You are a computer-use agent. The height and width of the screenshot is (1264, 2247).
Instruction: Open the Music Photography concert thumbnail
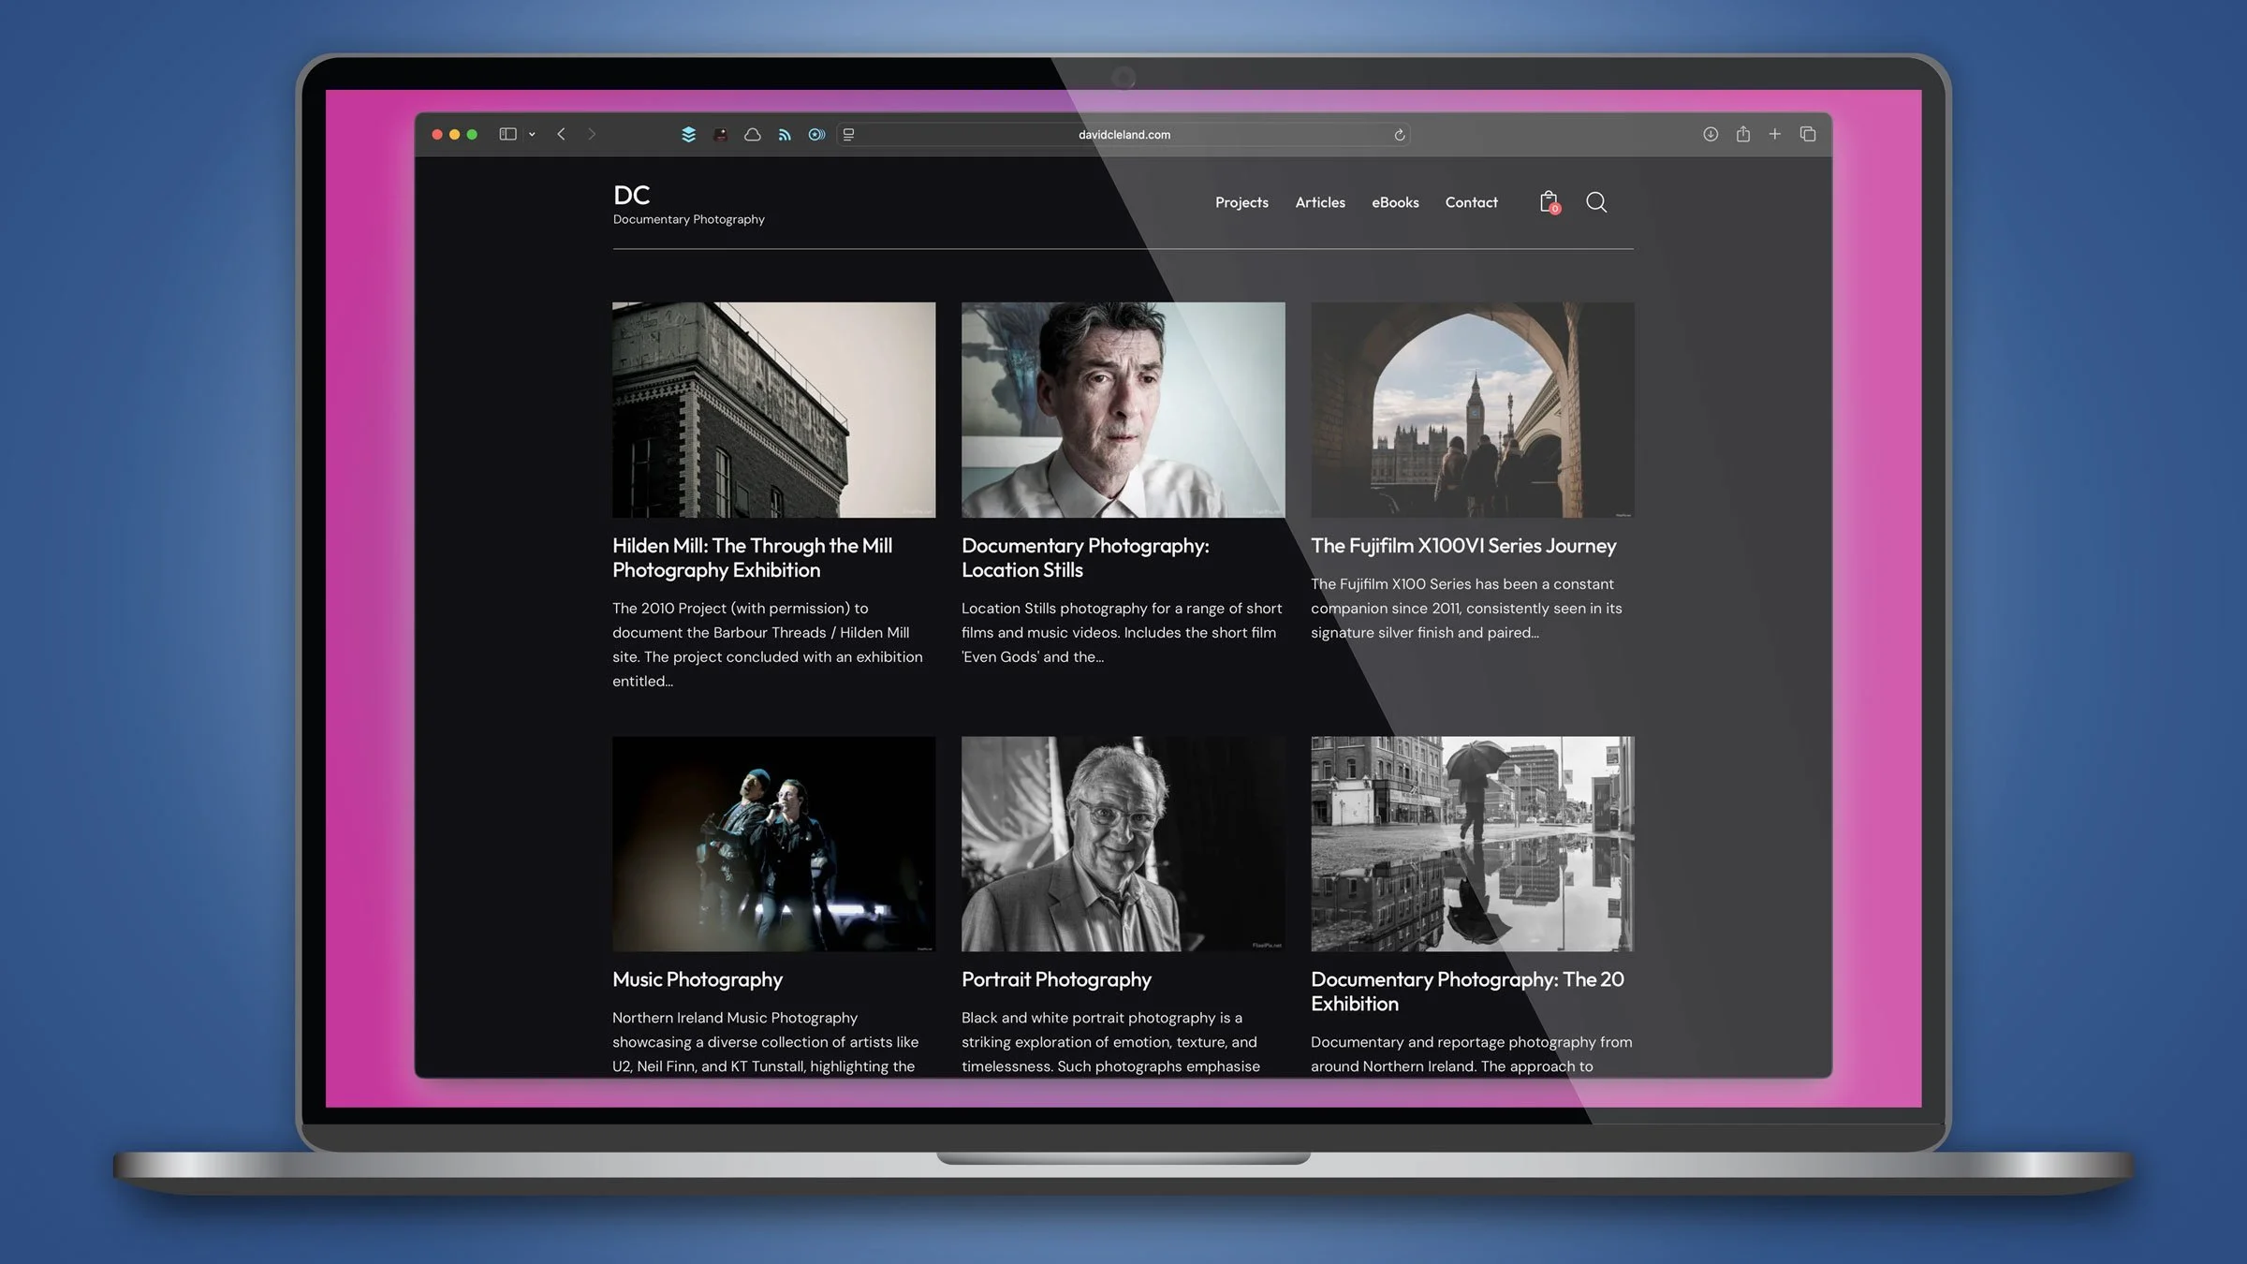(773, 844)
